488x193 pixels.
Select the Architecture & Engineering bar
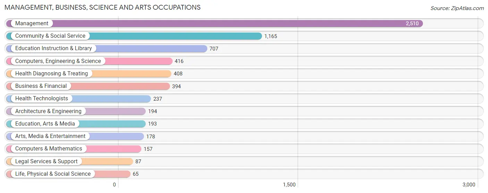click(x=76, y=111)
